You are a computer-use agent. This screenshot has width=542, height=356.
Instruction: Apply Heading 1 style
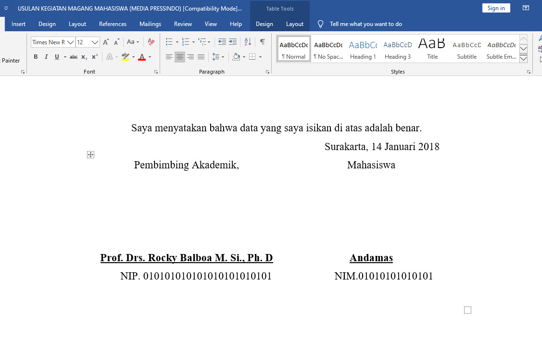click(x=363, y=49)
